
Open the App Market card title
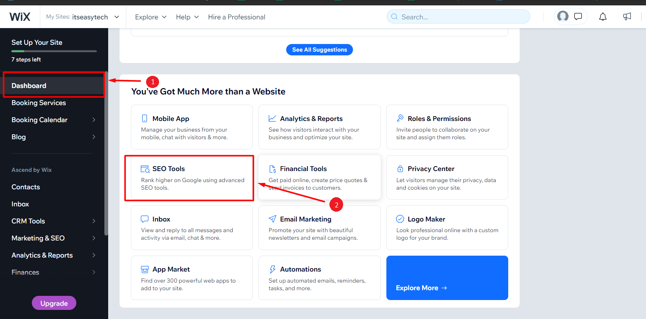pyautogui.click(x=171, y=269)
